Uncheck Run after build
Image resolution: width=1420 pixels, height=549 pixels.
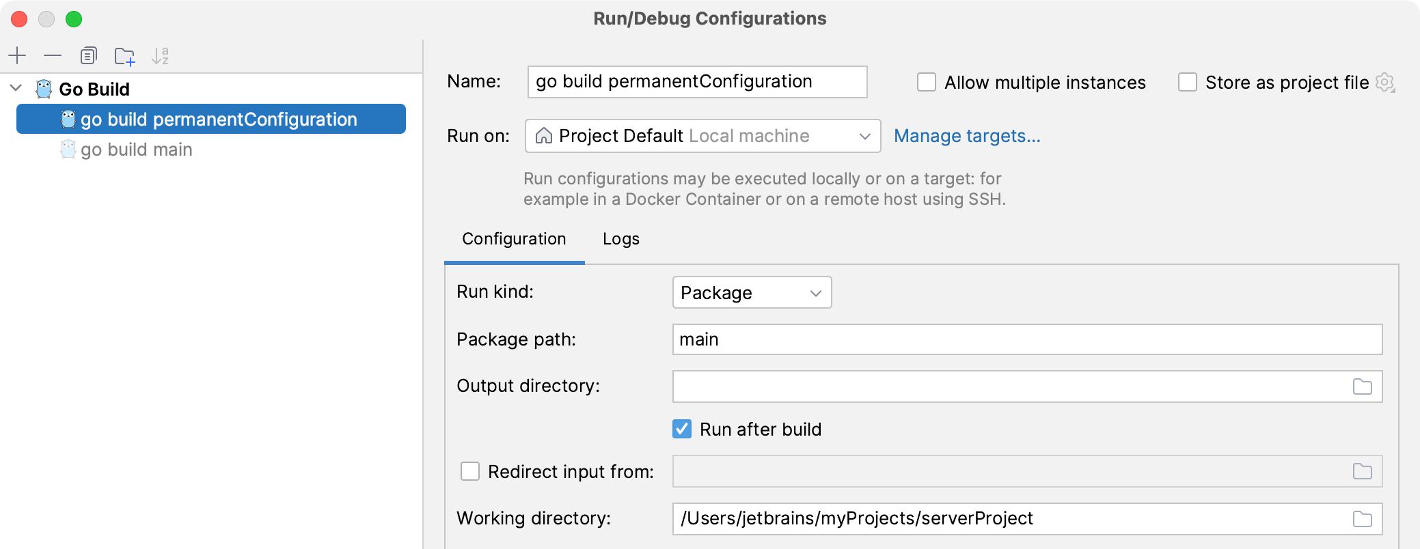[682, 429]
